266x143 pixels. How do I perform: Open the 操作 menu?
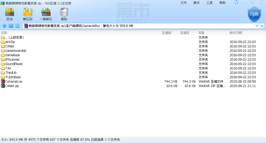coord(196,3)
